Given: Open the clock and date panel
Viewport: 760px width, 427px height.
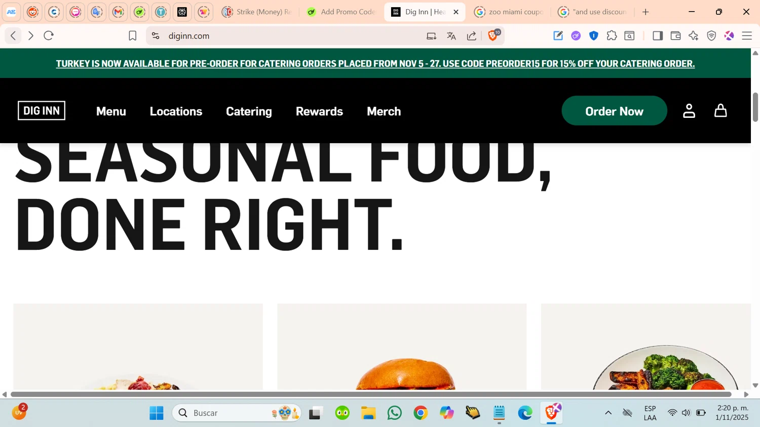Looking at the screenshot, I should tap(732, 413).
